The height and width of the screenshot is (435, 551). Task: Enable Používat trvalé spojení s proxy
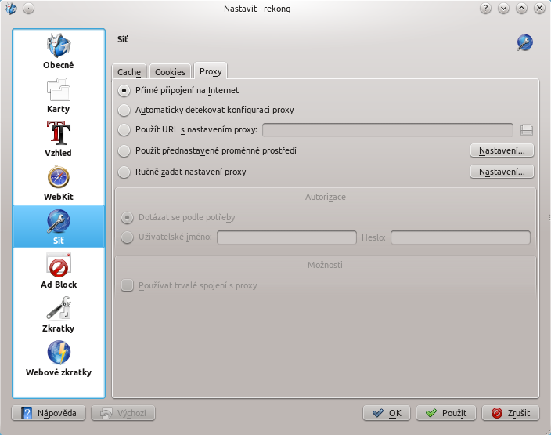pyautogui.click(x=189, y=285)
